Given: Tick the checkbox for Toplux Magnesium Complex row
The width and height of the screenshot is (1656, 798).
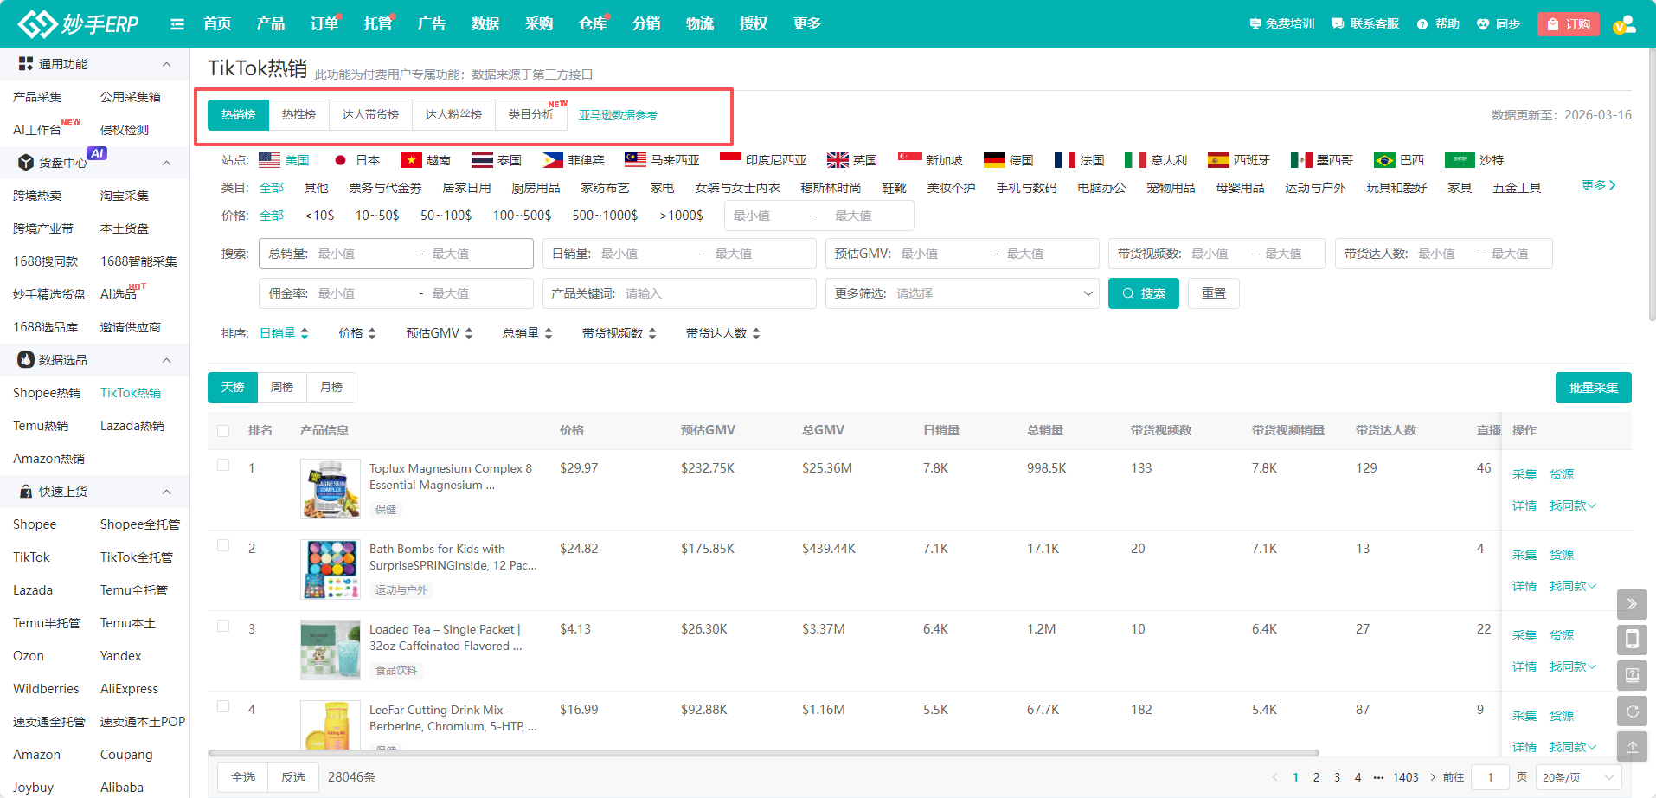Looking at the screenshot, I should pyautogui.click(x=223, y=466).
